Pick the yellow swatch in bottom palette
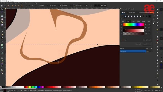This screenshot has height=92, width=163. [30, 87]
